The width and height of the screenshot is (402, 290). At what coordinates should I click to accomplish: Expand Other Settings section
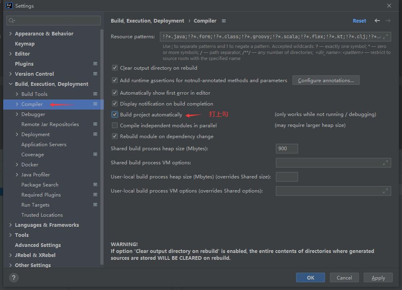click(10, 265)
